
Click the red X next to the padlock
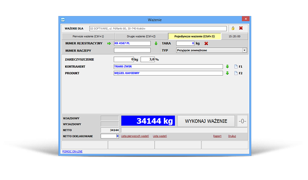241,28
